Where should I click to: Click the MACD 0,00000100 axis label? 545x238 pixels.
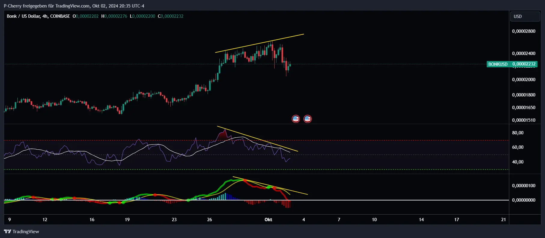(x=524, y=186)
